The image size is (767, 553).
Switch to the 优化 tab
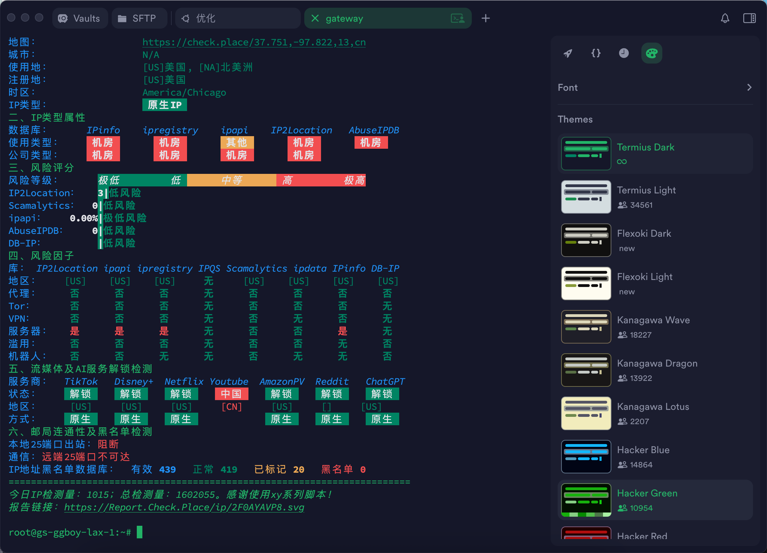[238, 18]
